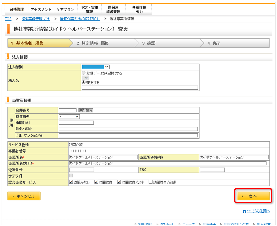Screen dimensions: 277x226
Task: Click step 3. 確認
Action: pos(169,43)
